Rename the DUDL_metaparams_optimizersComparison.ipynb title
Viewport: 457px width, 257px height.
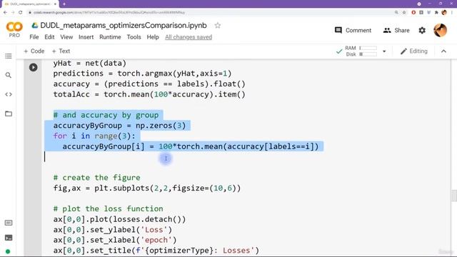[124, 26]
